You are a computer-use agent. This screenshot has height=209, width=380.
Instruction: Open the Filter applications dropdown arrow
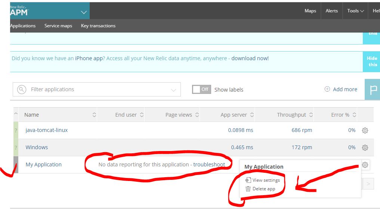(173, 90)
